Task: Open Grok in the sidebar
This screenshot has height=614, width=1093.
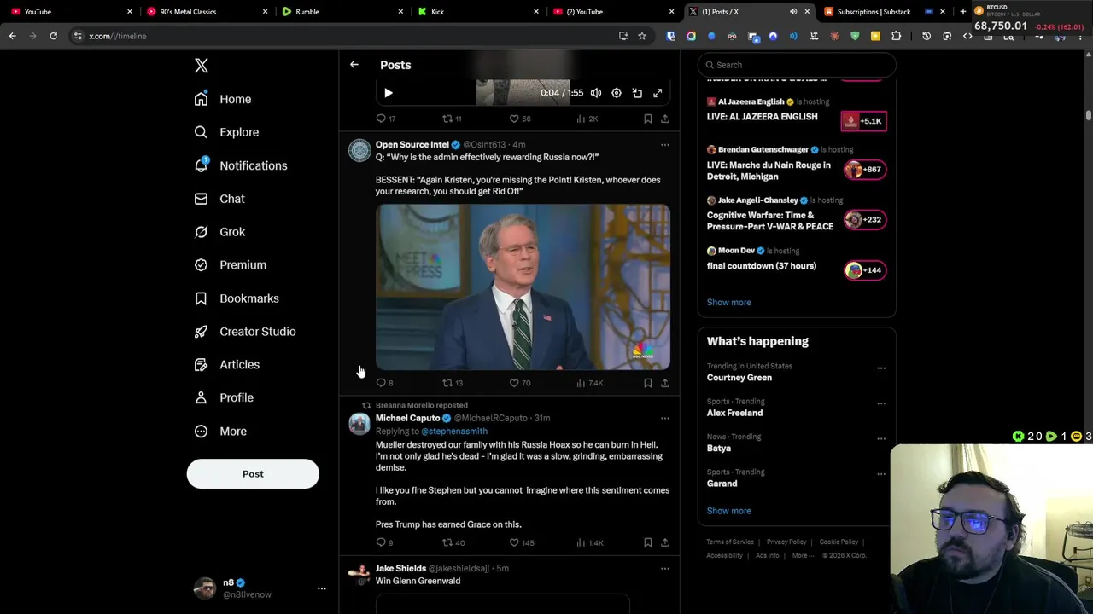Action: pos(219,232)
